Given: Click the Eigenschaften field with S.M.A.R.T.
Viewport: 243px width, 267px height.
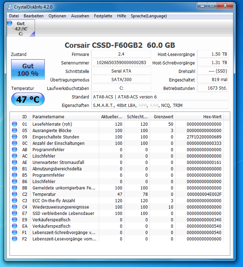Looking at the screenshot, I should [x=160, y=105].
